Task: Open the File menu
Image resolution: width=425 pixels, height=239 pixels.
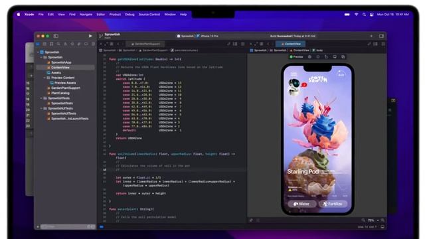Action: (41, 15)
